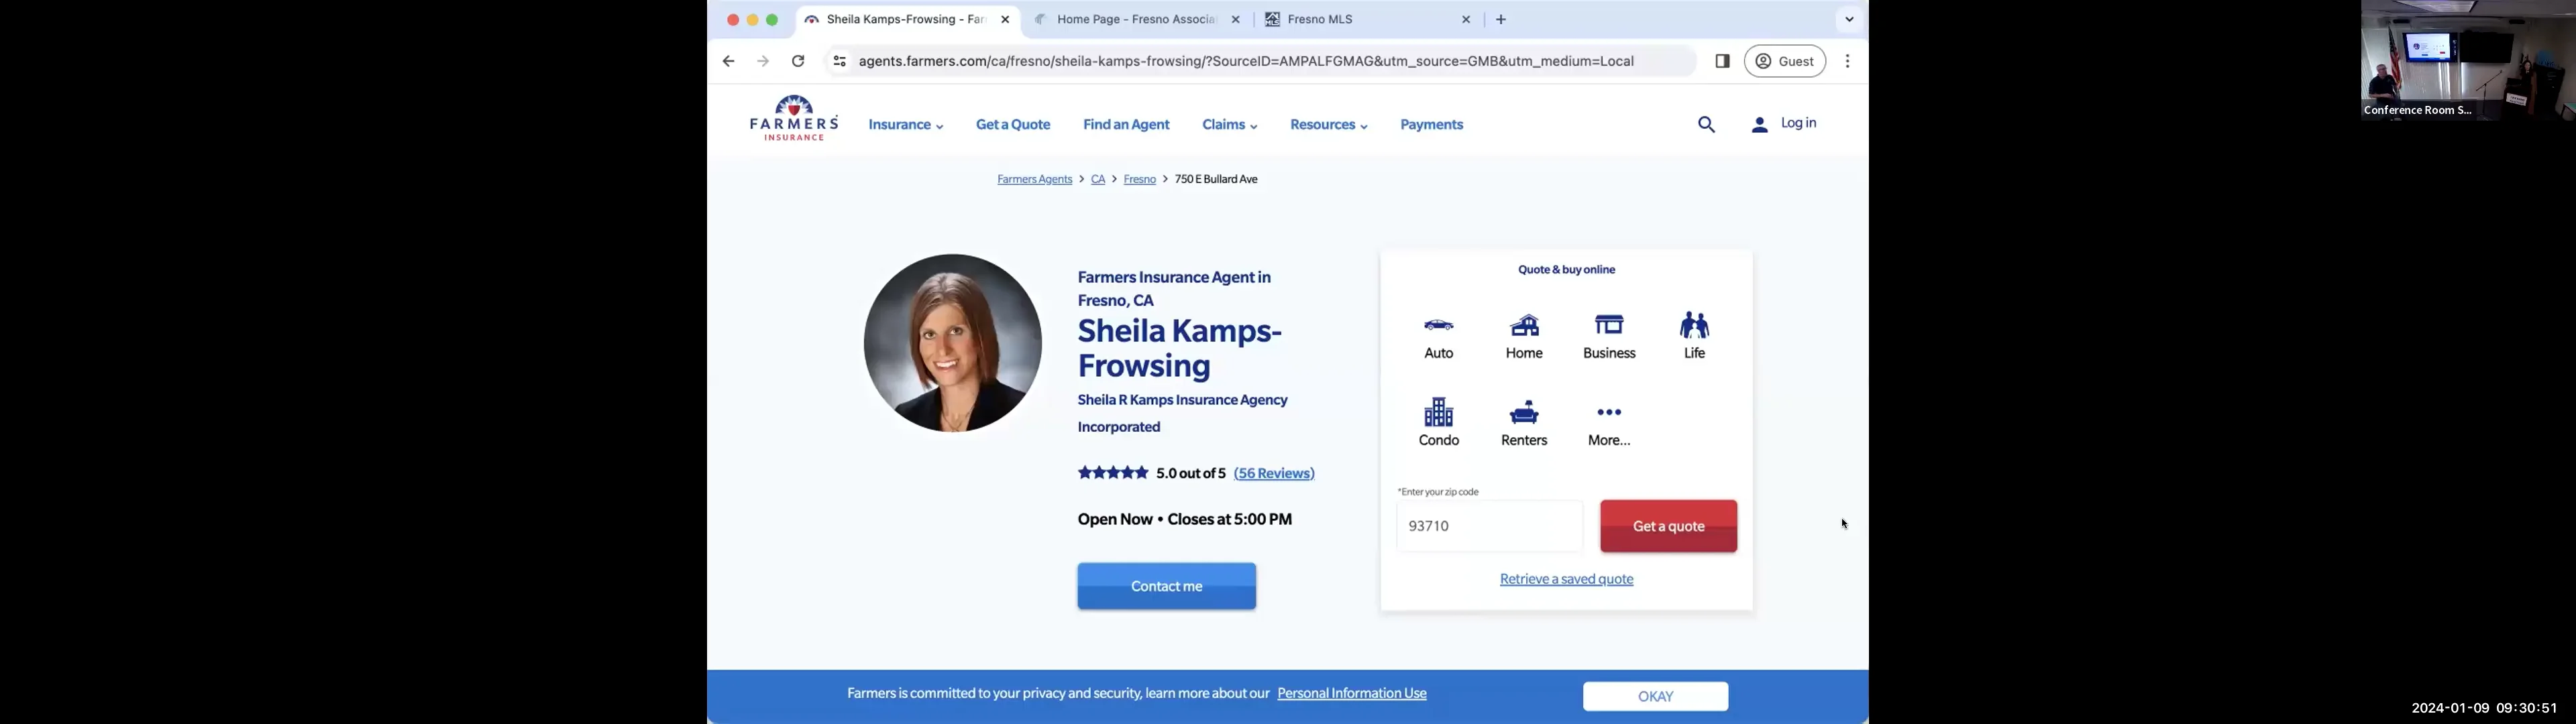Expand the Claims dropdown menu

click(1229, 125)
